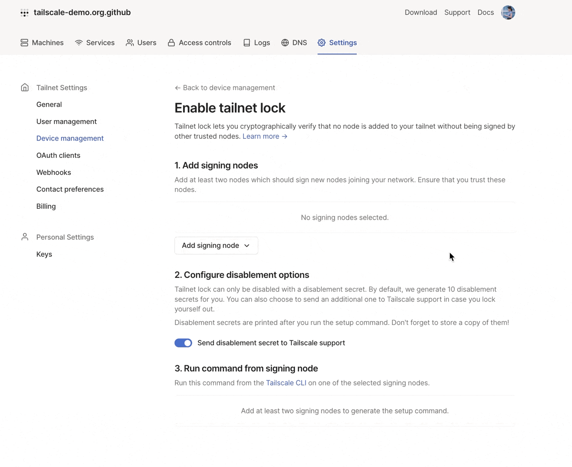Select Device management in sidebar

[x=70, y=138]
